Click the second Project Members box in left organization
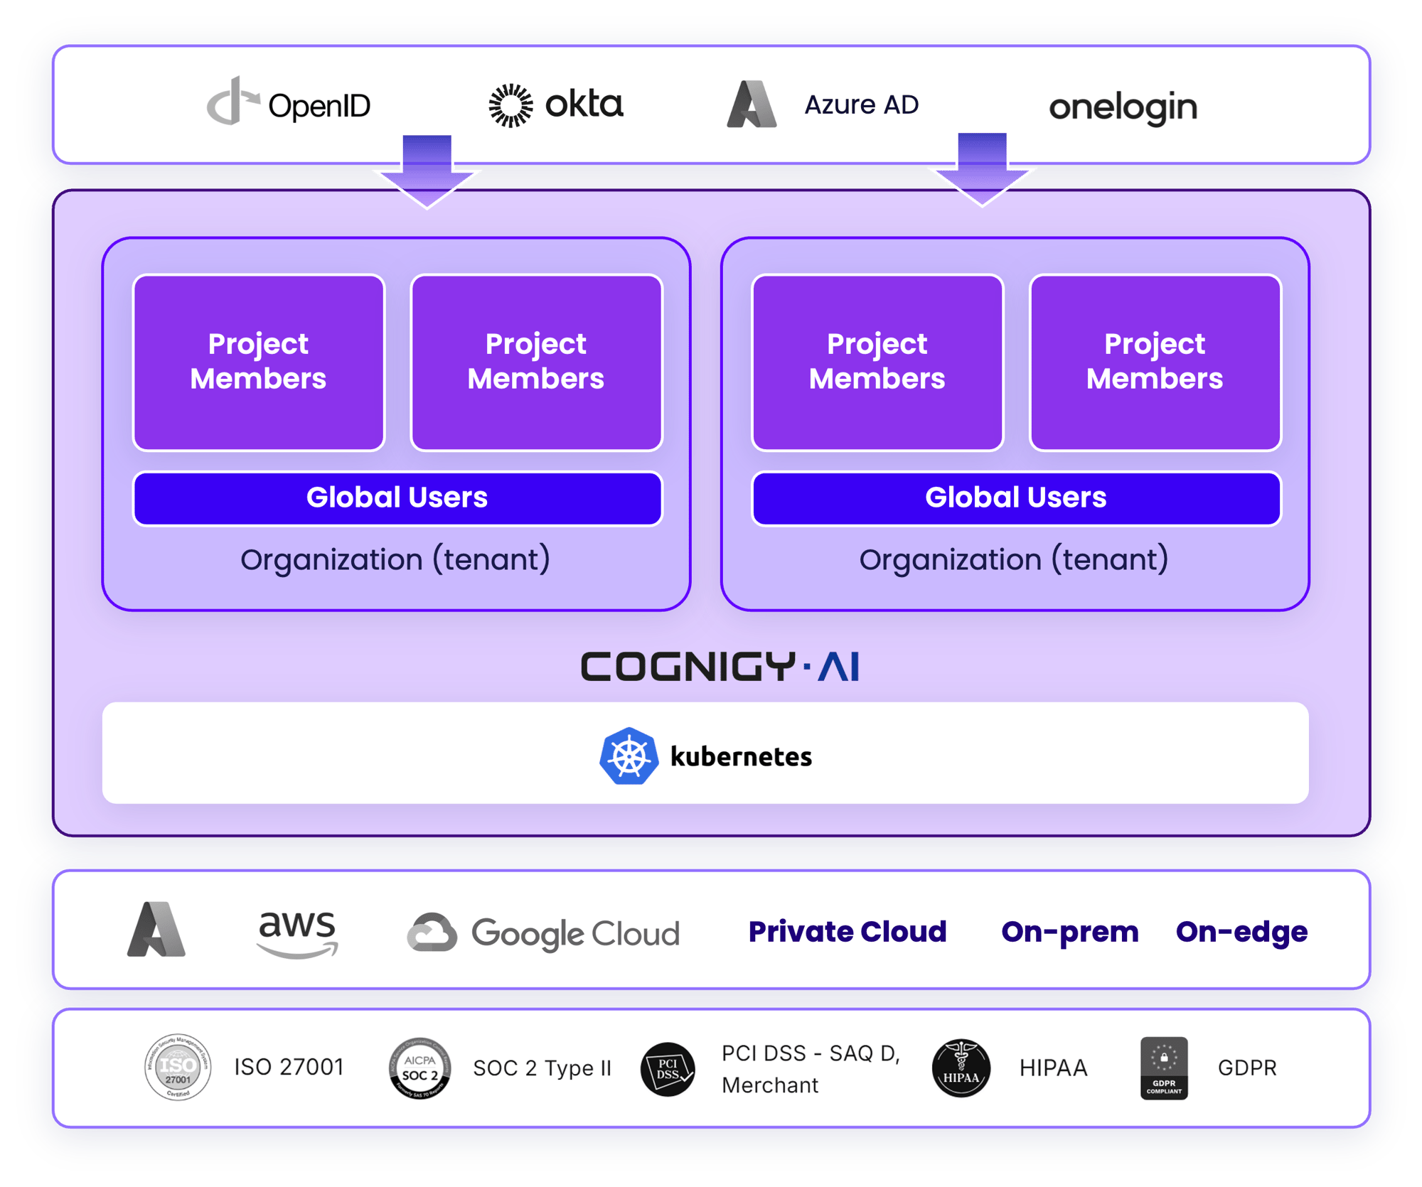The image size is (1422, 1187). click(536, 362)
